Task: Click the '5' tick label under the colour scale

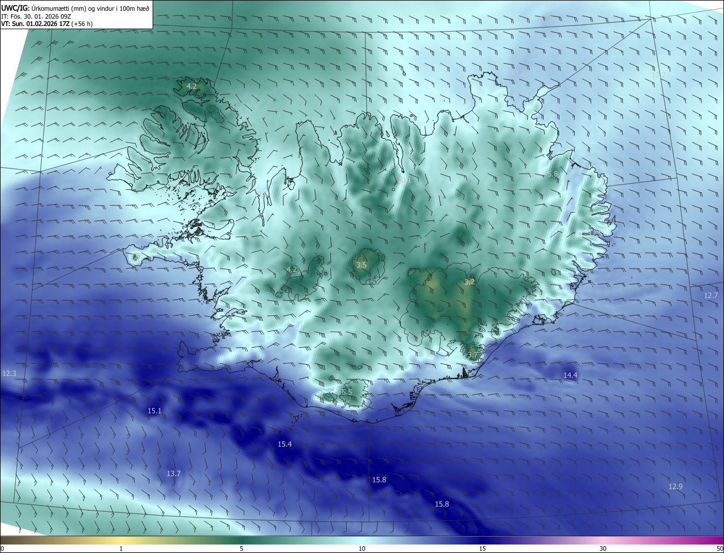Action: click(242, 548)
